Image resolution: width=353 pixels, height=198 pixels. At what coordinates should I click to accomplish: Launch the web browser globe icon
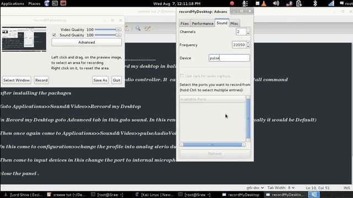tap(47, 3)
